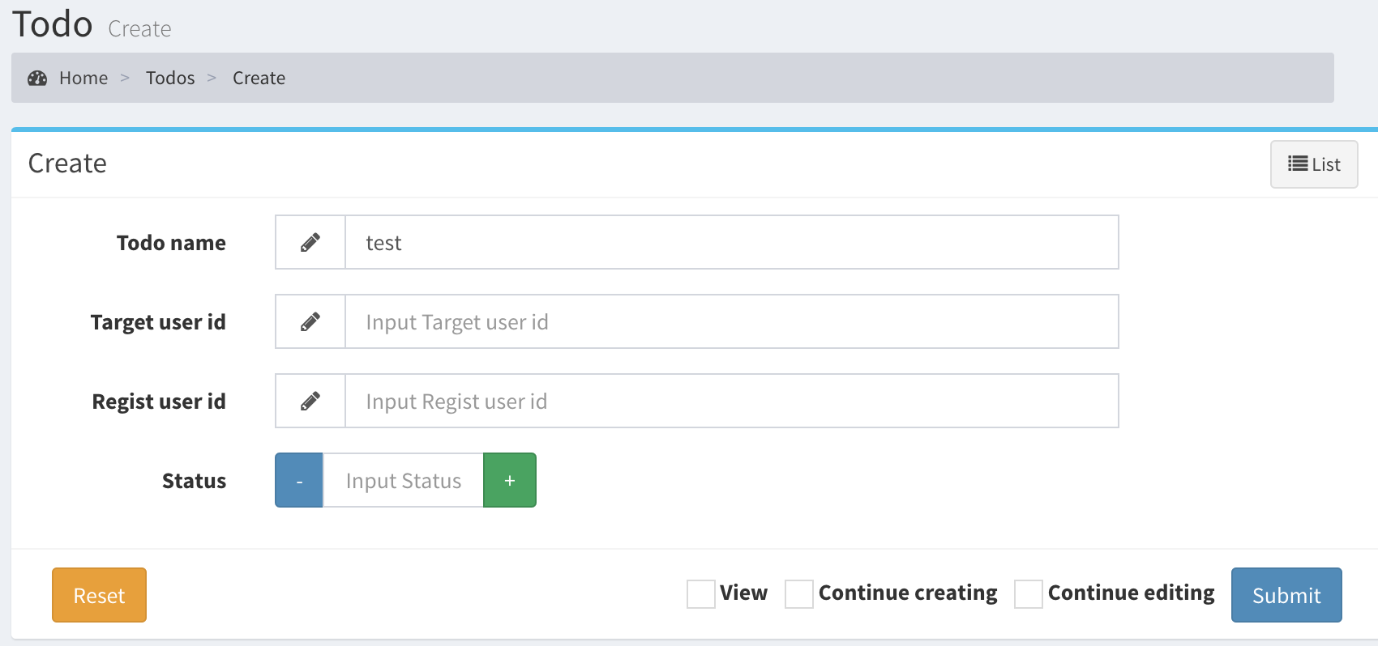Click the pencil icon next to Todo name
The height and width of the screenshot is (646, 1378).
pos(310,242)
